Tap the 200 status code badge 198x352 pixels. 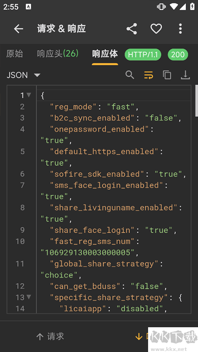(178, 54)
